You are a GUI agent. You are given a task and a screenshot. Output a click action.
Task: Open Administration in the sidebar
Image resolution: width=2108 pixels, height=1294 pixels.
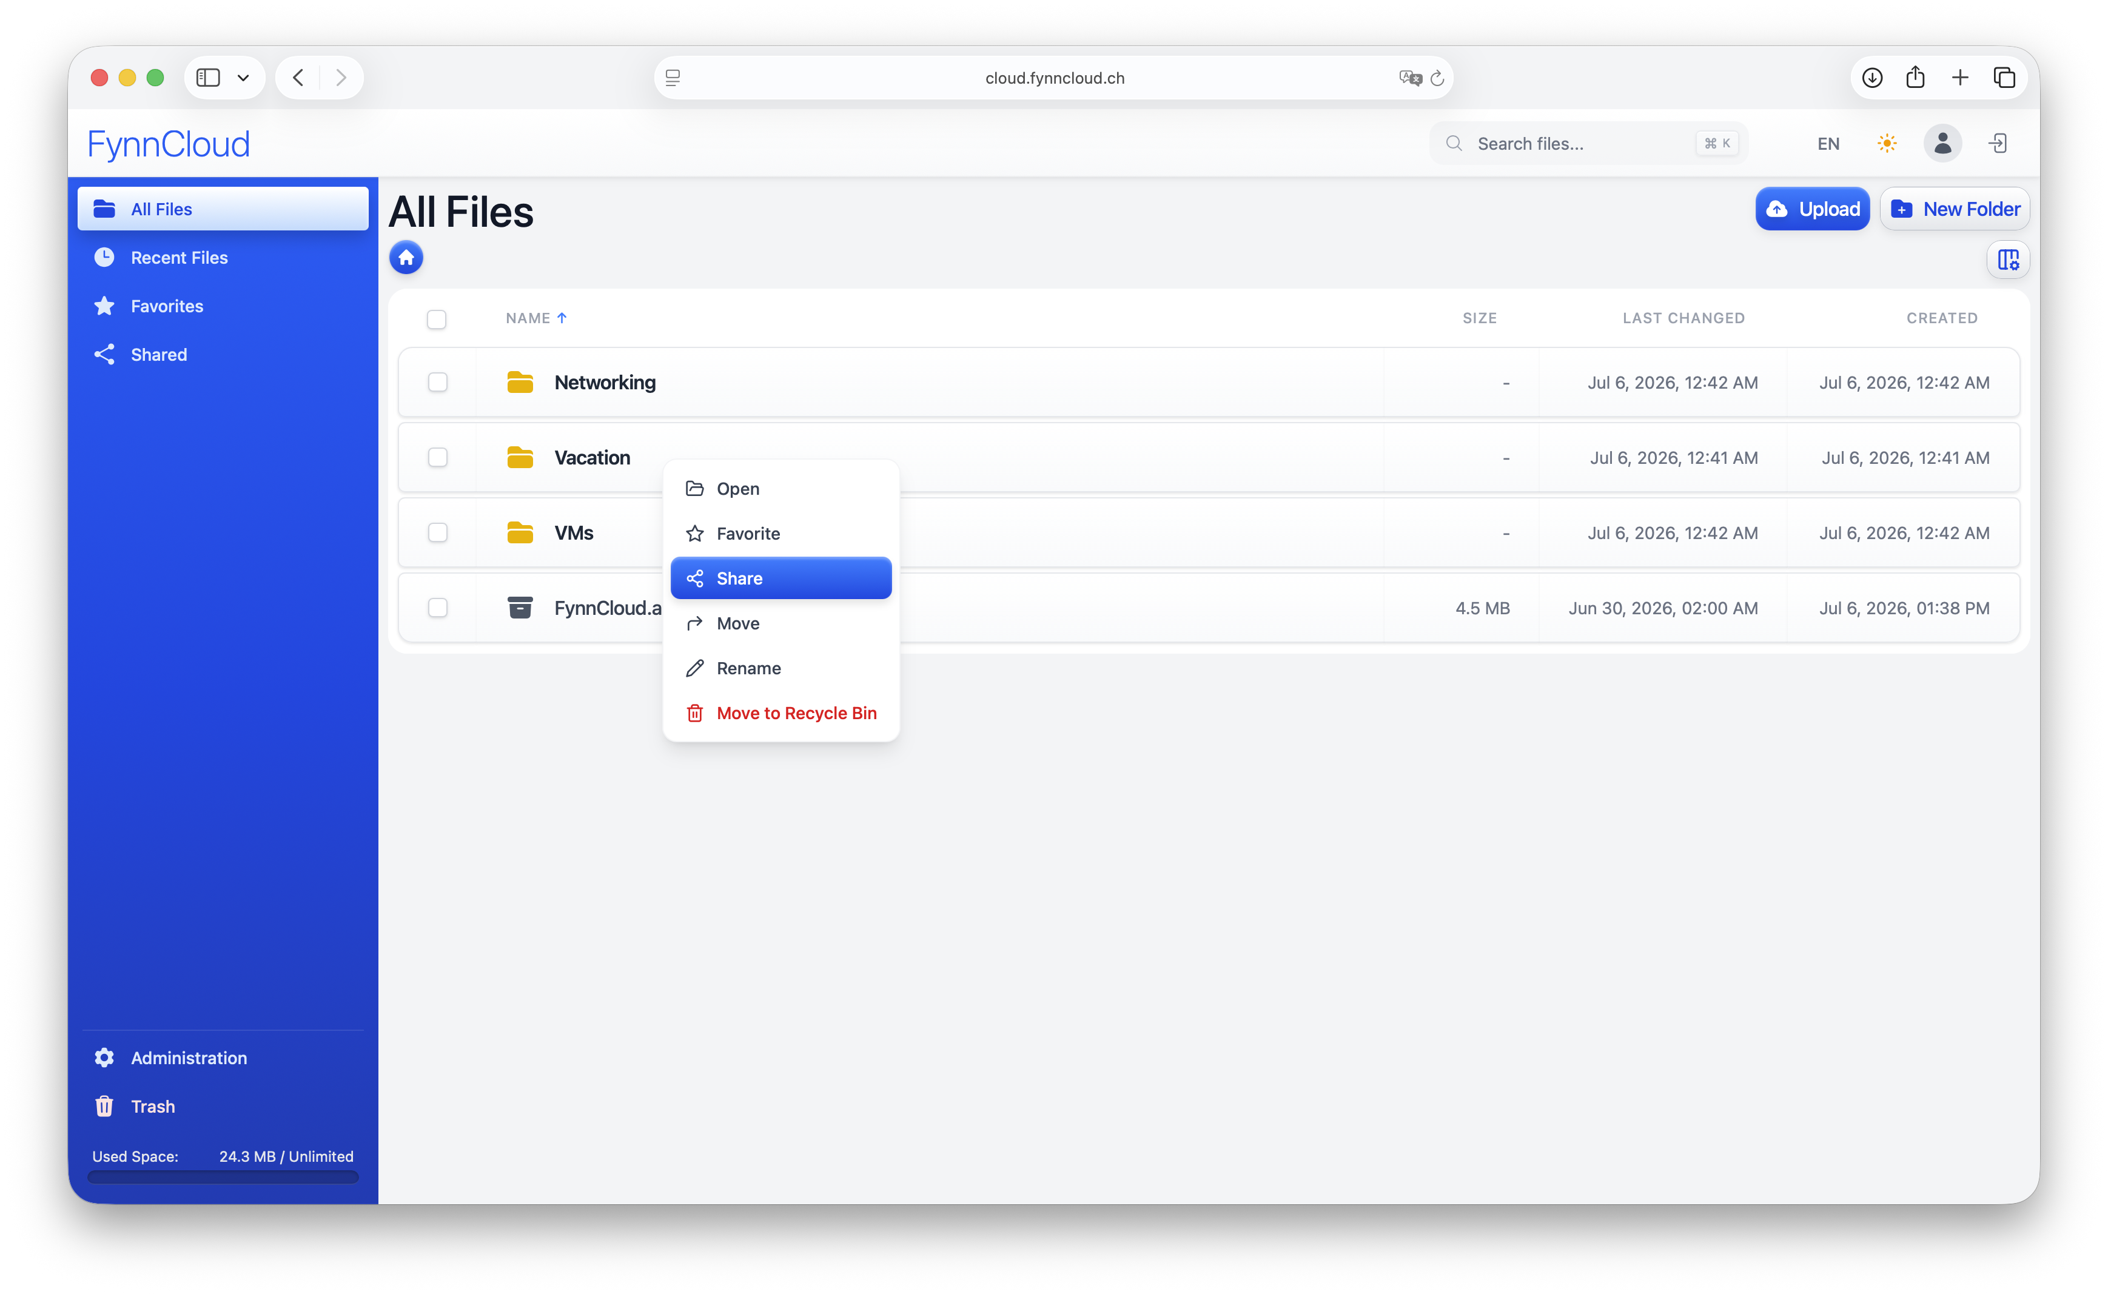pos(223,1058)
